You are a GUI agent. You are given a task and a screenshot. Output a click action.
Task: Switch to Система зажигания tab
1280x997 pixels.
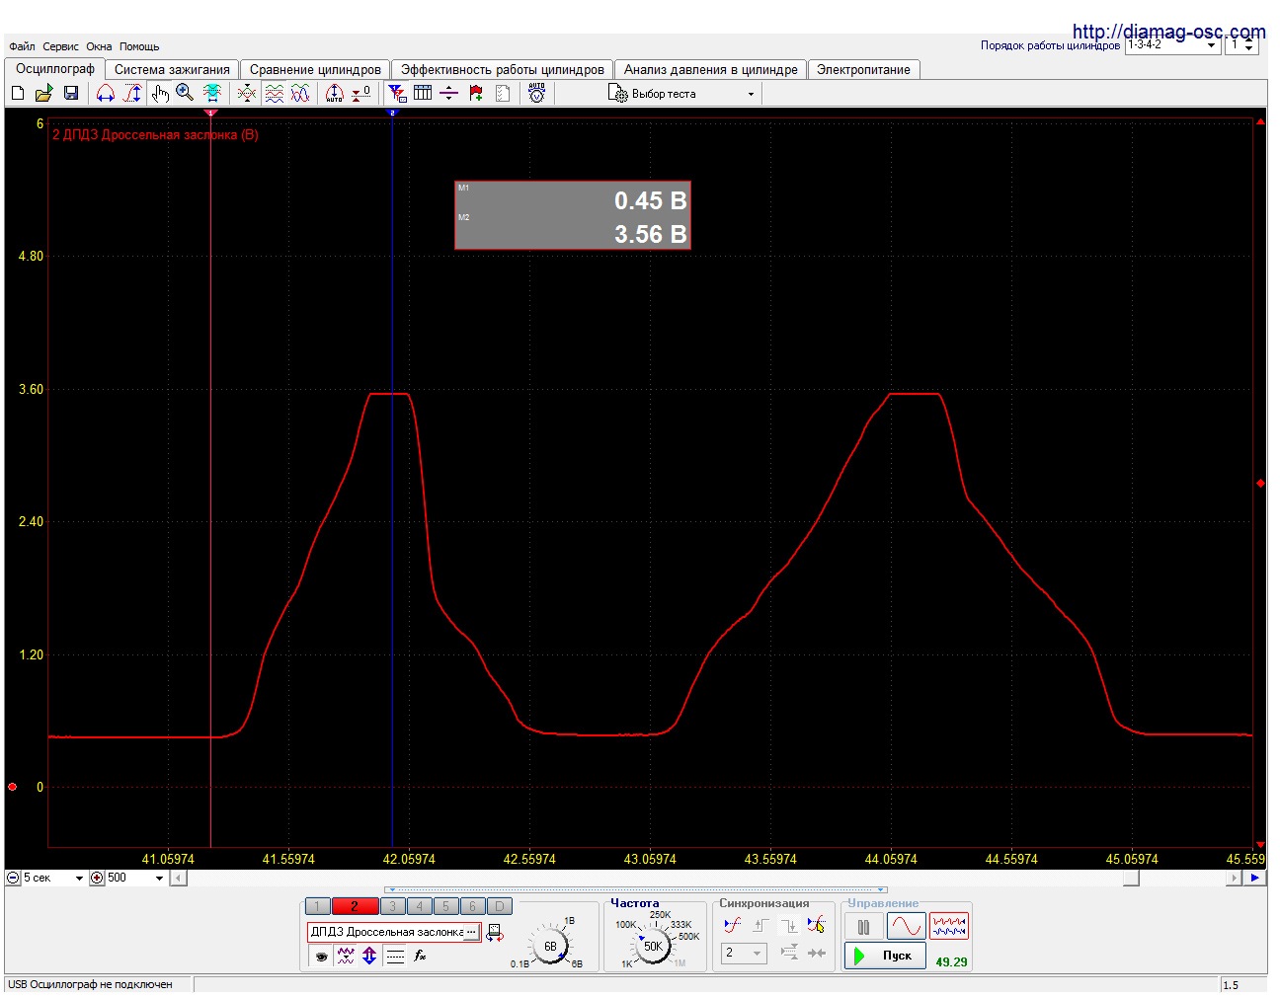point(172,69)
